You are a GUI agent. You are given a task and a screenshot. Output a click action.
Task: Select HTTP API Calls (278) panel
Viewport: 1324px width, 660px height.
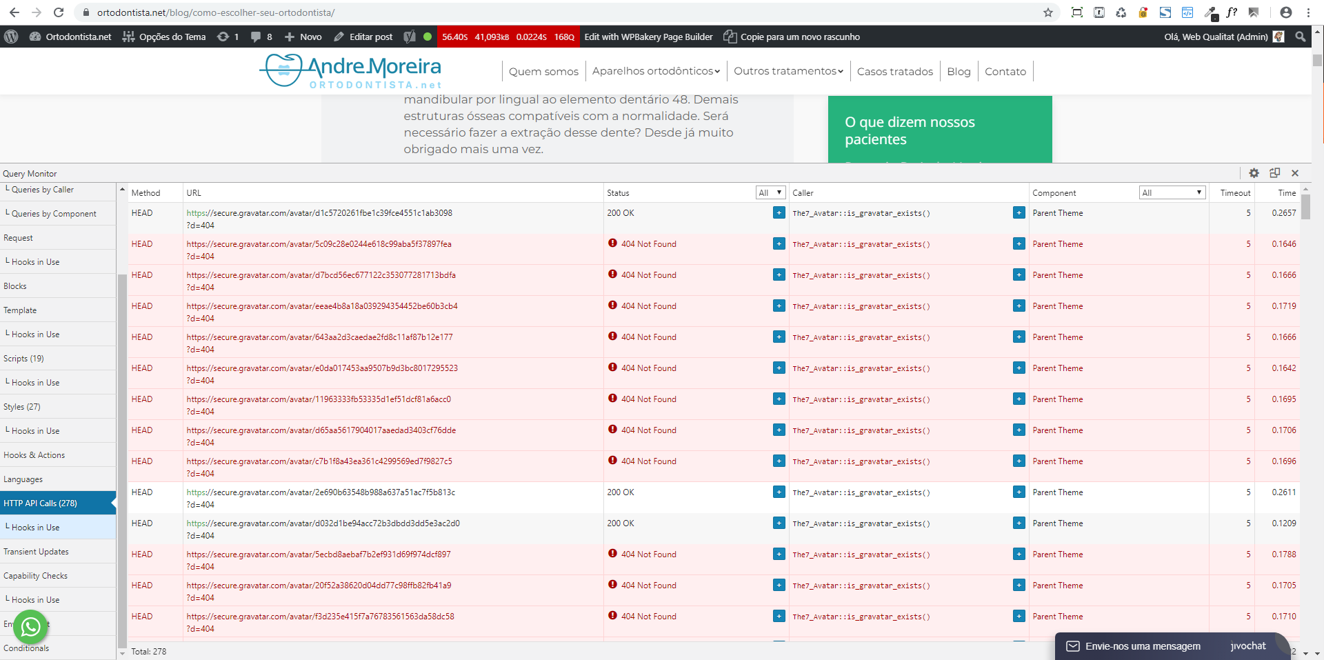click(x=58, y=503)
